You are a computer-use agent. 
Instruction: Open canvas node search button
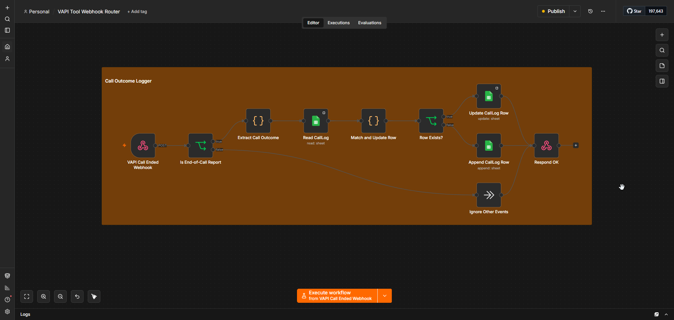tap(662, 50)
